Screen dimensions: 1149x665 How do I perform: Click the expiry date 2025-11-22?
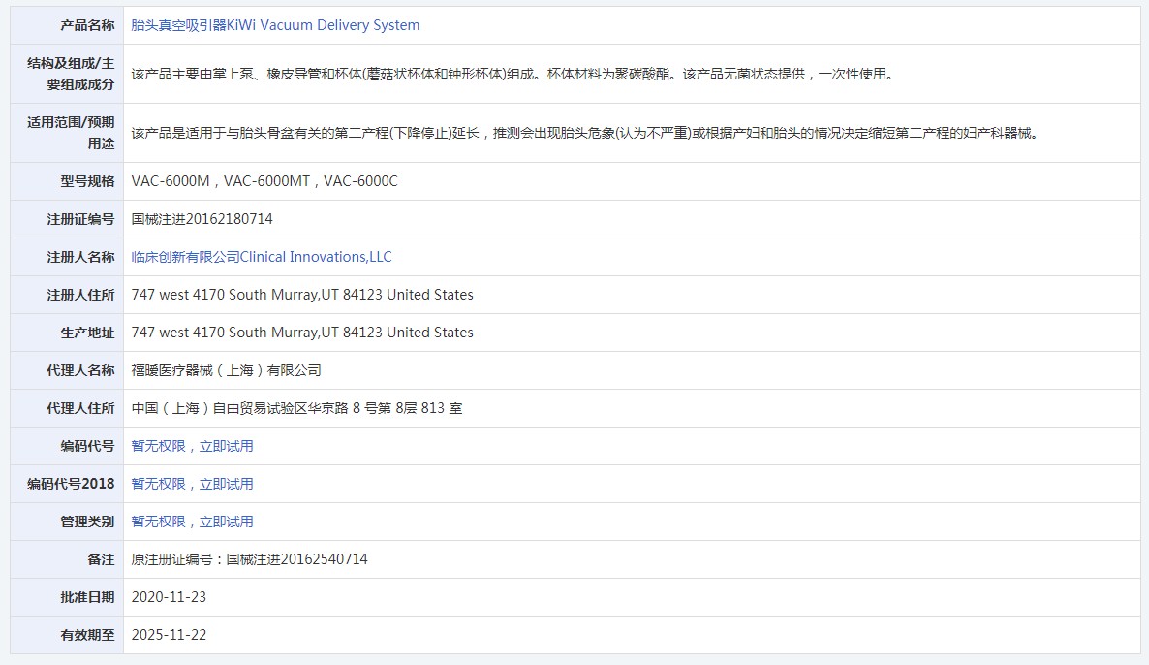pos(169,635)
